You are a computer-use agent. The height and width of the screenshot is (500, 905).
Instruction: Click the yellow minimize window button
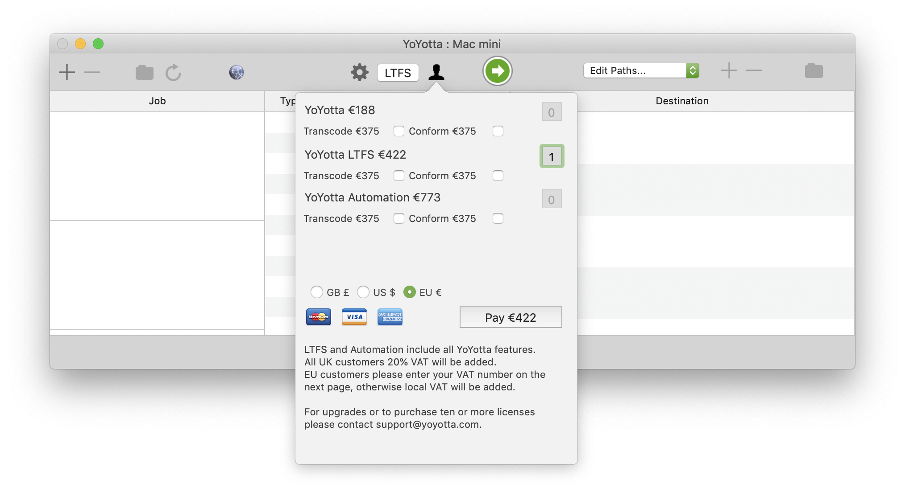click(80, 44)
